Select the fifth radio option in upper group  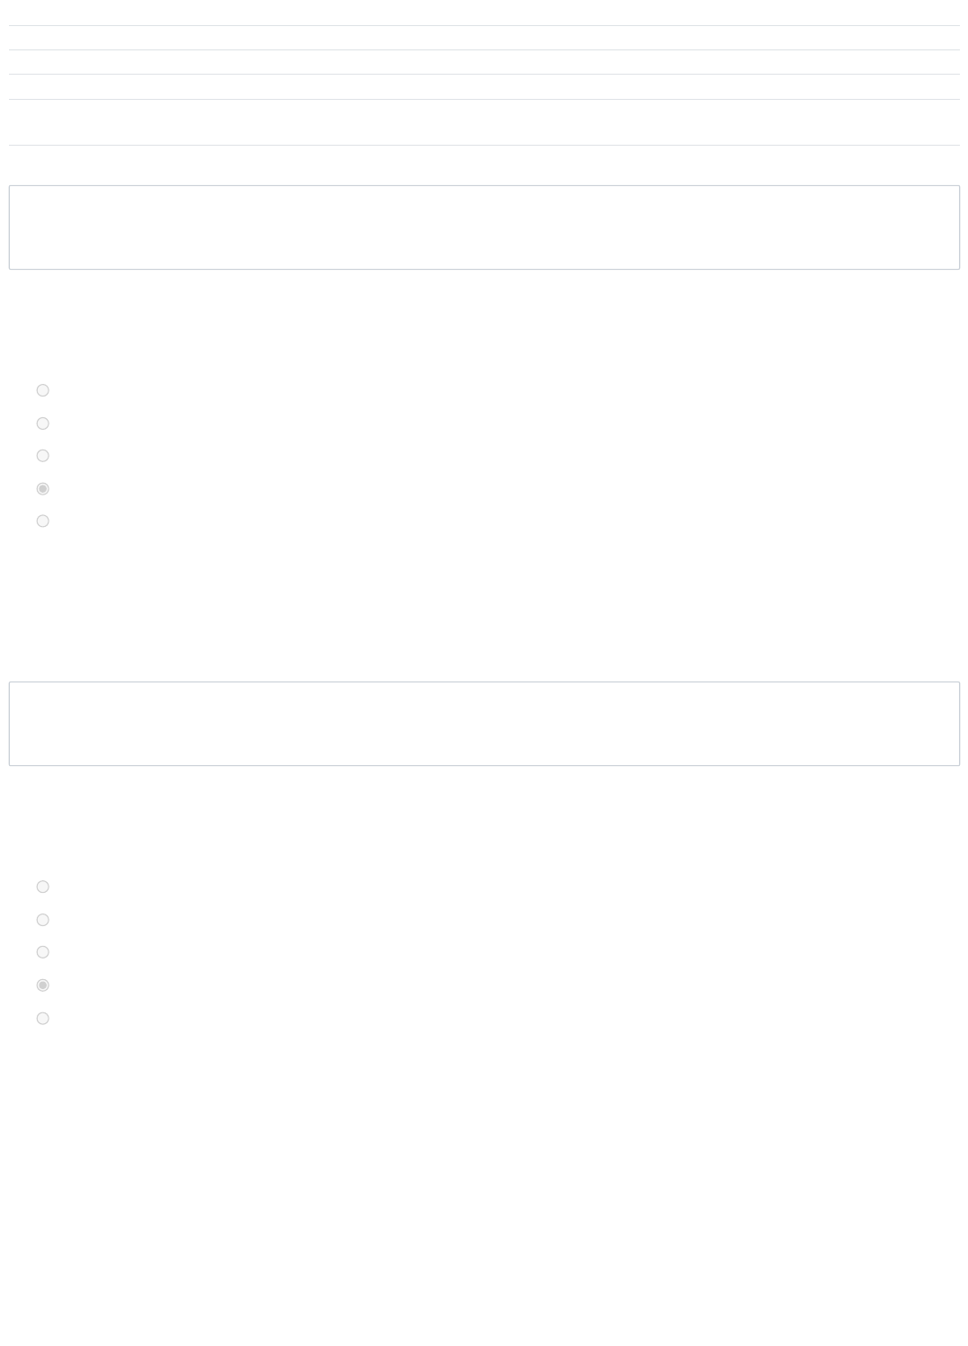tap(42, 521)
